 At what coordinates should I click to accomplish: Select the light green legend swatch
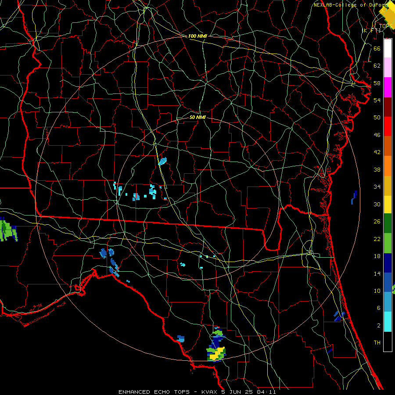(388, 243)
